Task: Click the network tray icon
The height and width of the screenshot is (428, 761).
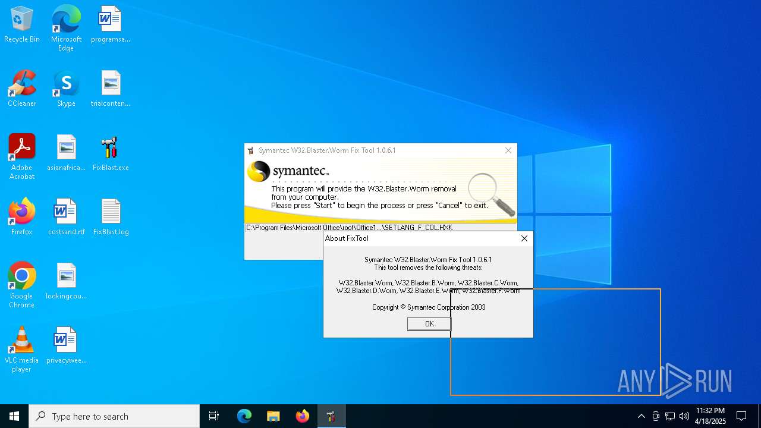Action: pos(670,416)
